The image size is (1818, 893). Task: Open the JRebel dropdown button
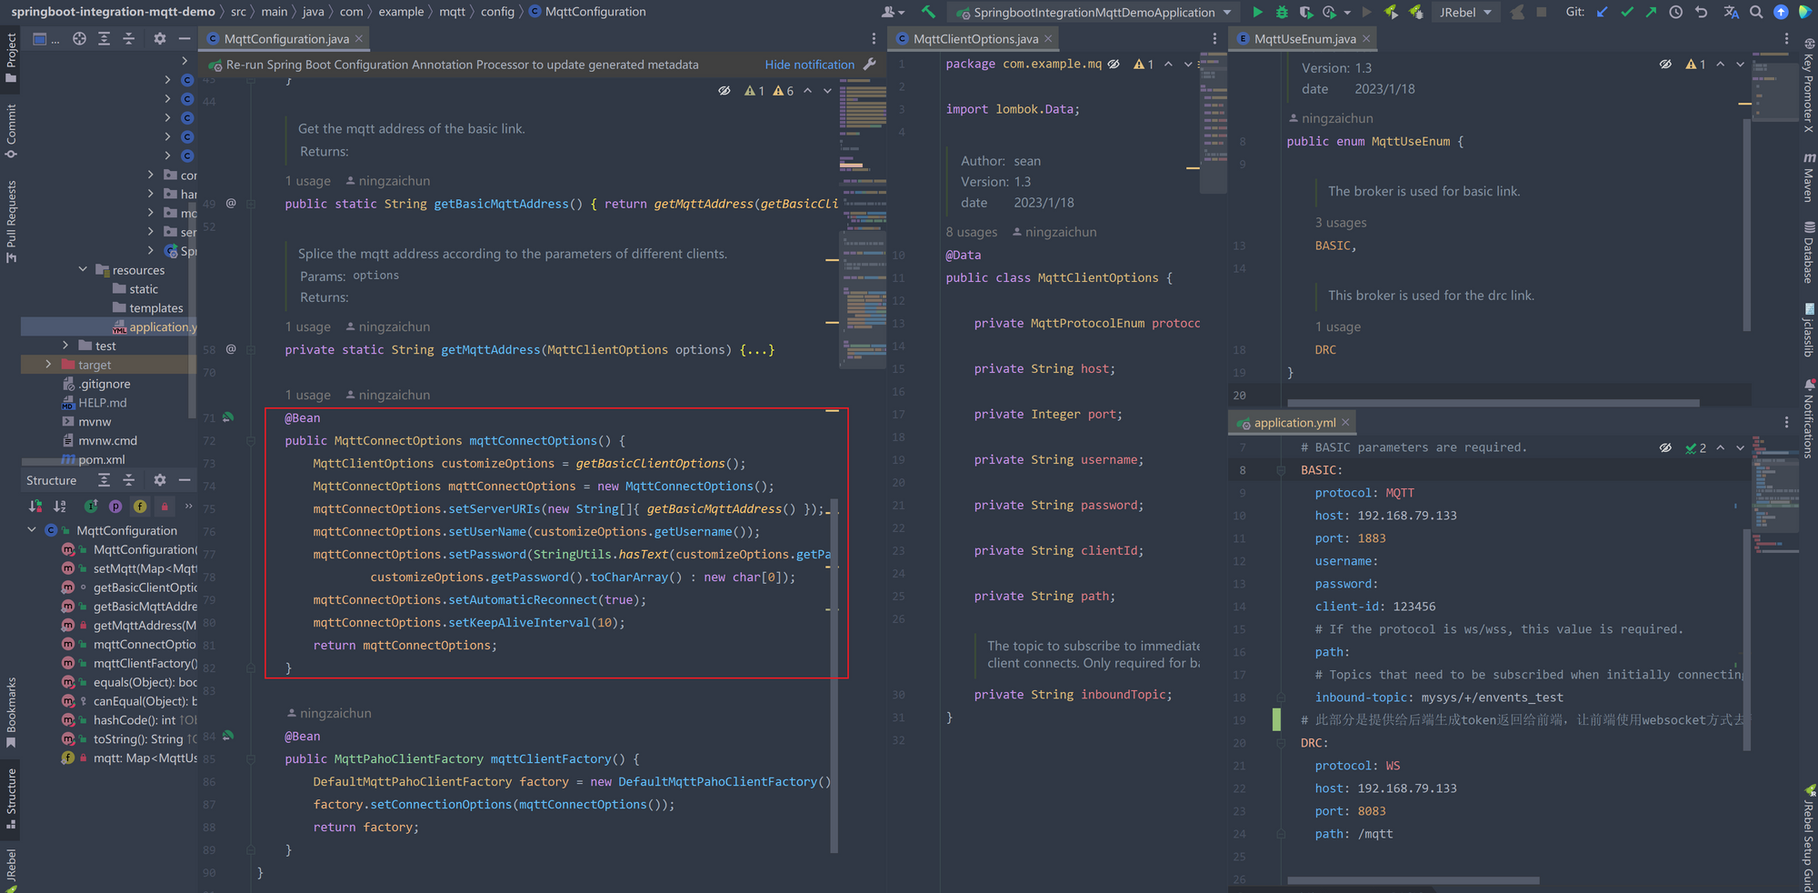tap(1464, 12)
